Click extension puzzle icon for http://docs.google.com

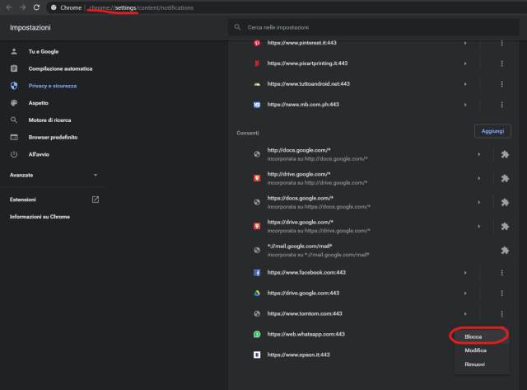pos(505,154)
